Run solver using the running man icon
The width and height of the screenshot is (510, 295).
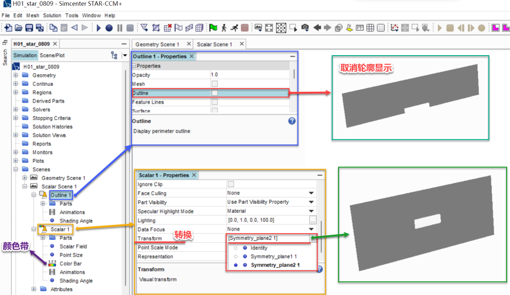[x=234, y=28]
